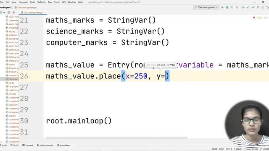Open the Navigate menu
269x151 pixels.
coord(23,2)
